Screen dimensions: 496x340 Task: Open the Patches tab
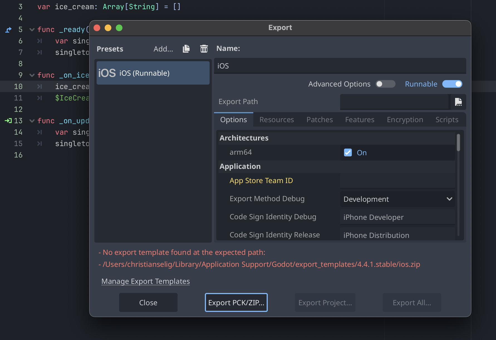[x=320, y=120]
